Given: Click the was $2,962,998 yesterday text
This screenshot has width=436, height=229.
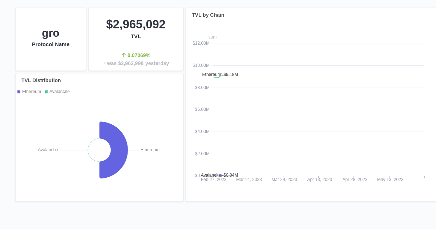Looking at the screenshot, I should point(136,63).
